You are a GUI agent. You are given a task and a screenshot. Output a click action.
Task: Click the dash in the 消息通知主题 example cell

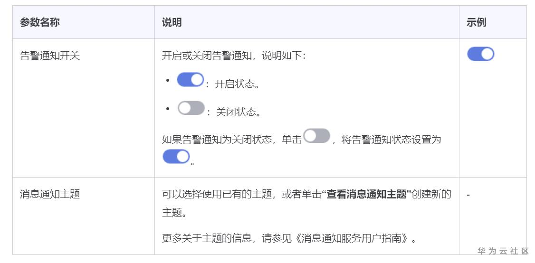468,195
